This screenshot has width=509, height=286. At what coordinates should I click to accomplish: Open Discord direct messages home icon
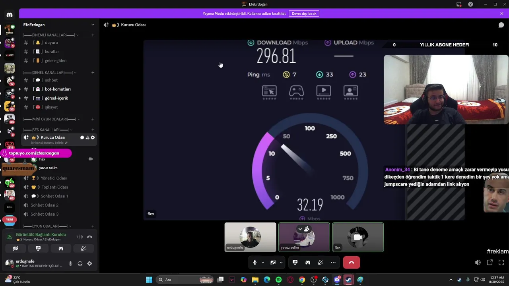coord(10,15)
